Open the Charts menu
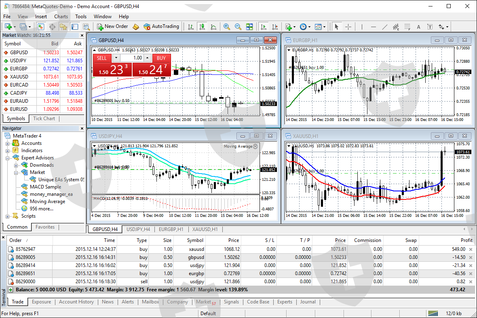This screenshot has height=318, width=477. tap(61, 17)
